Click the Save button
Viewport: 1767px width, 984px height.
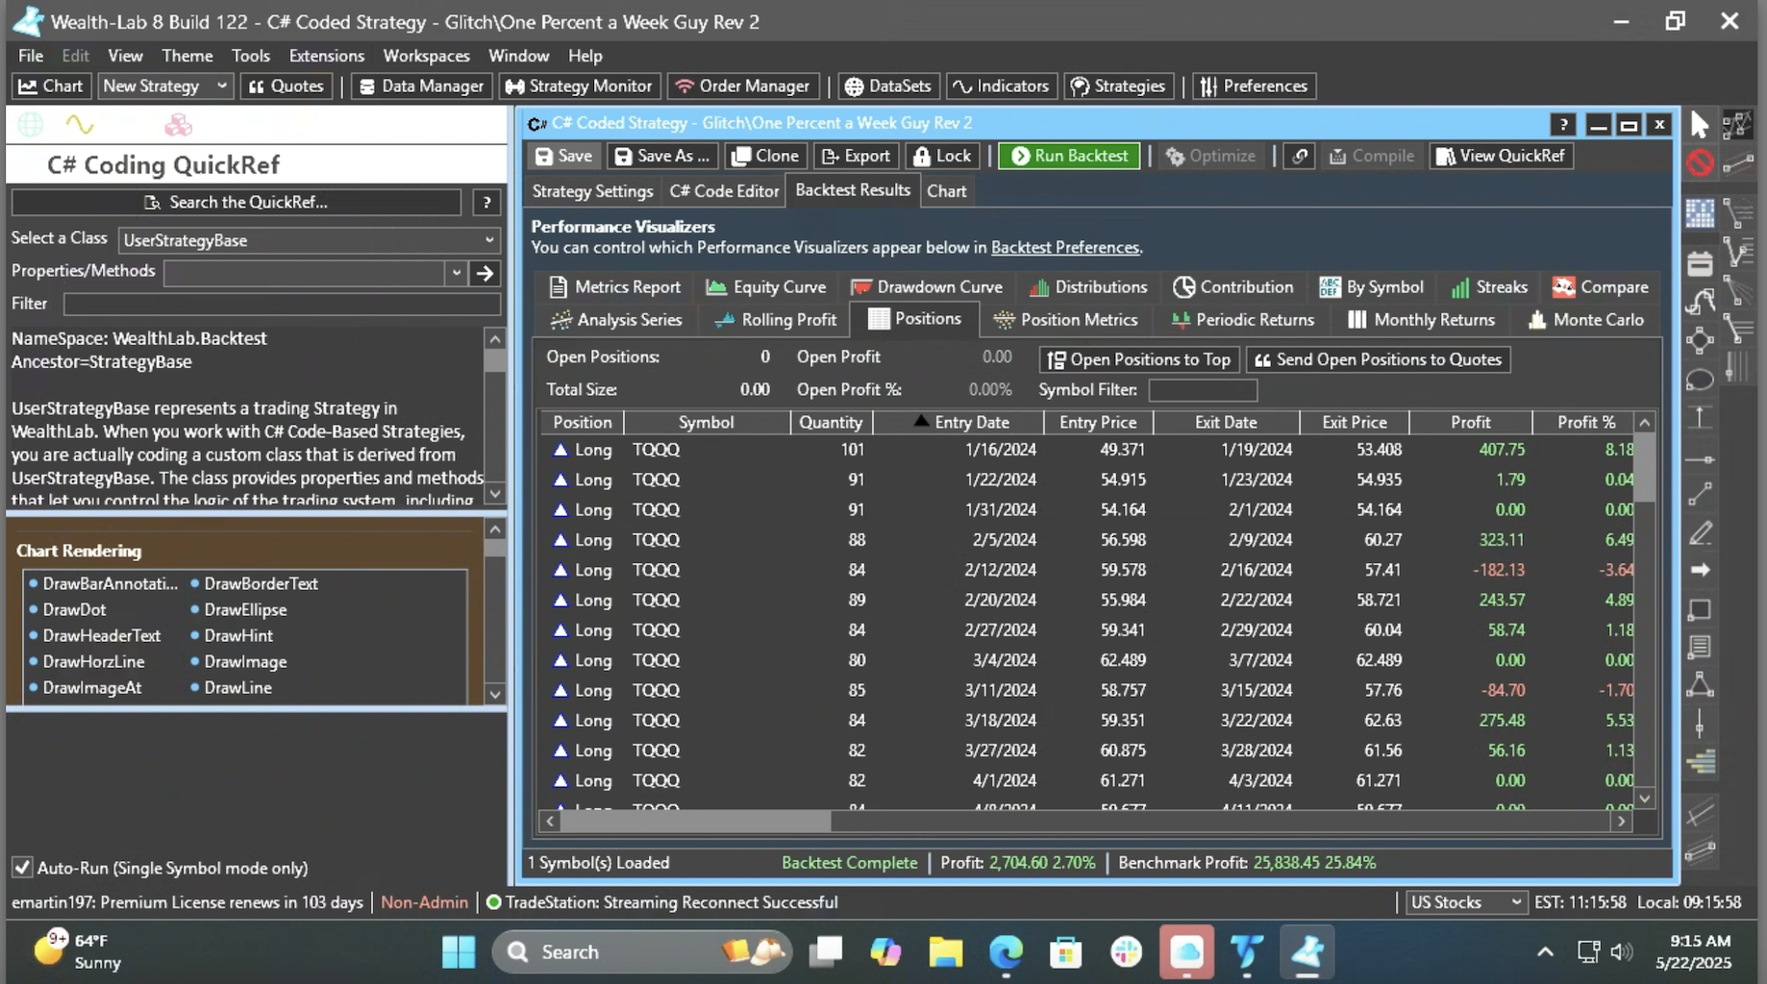click(563, 156)
